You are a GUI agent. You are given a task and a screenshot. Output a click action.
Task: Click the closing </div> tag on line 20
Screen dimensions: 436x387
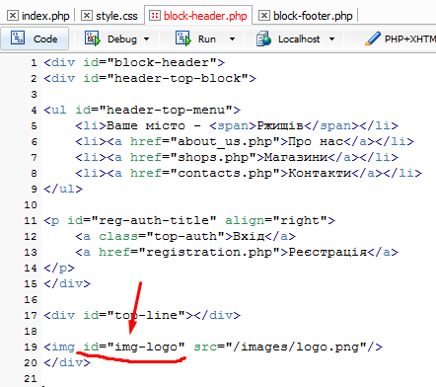67,362
